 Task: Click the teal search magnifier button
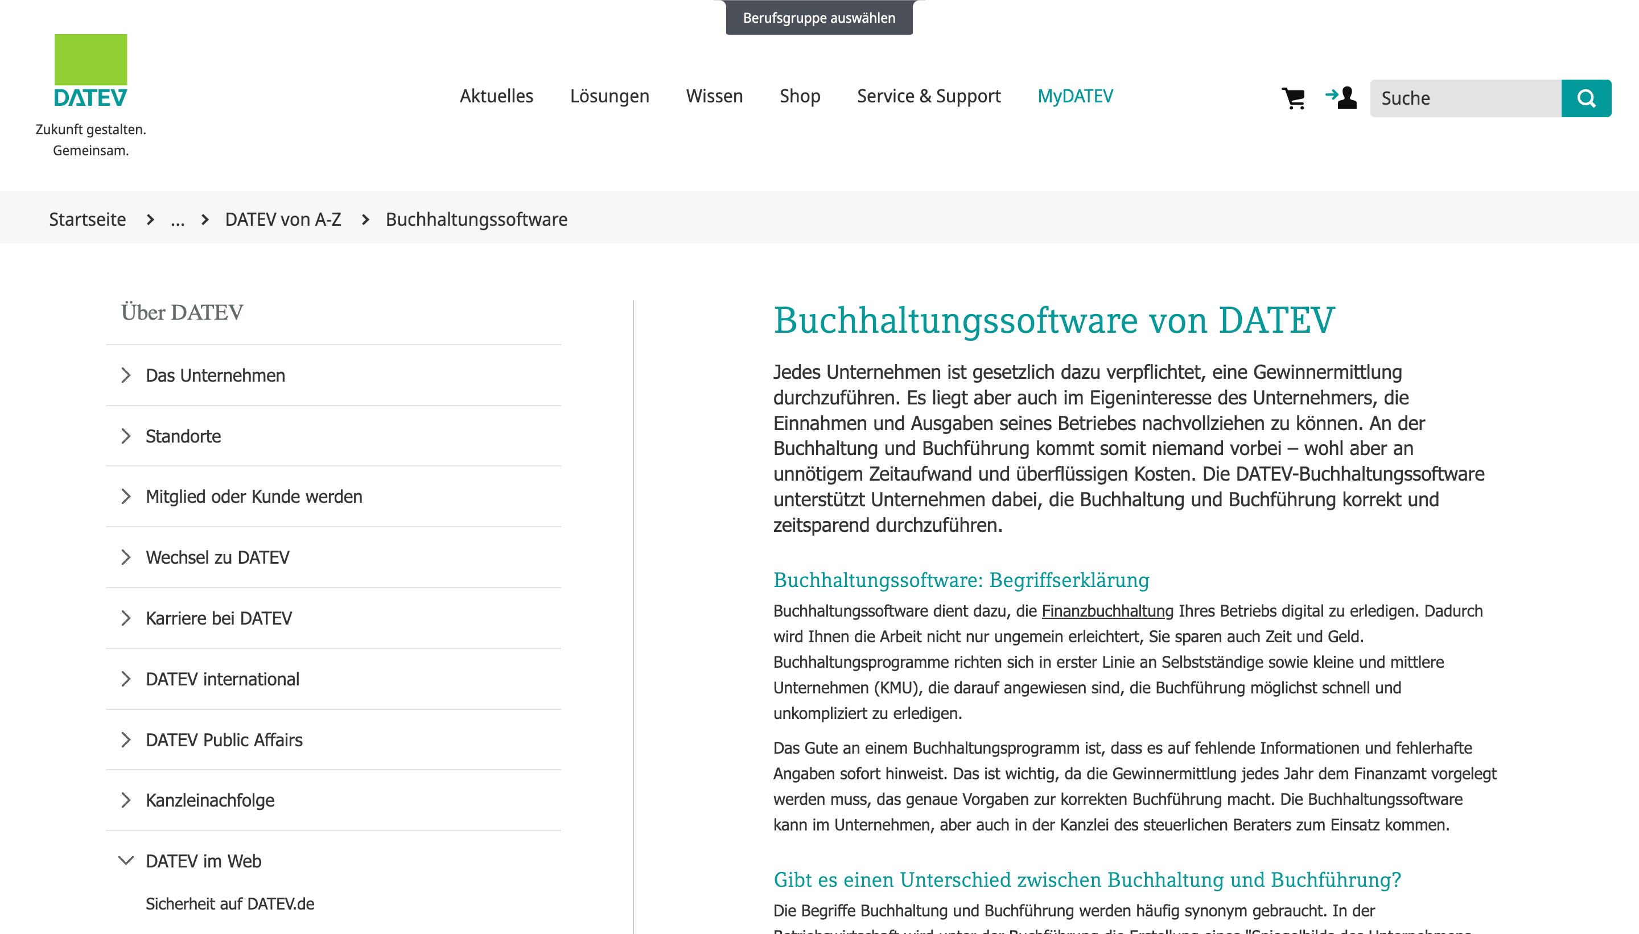[x=1586, y=98]
